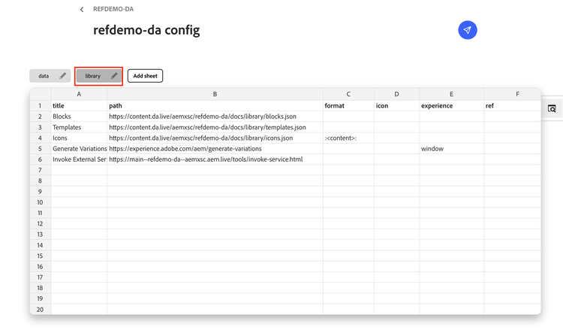Click the Blocks title cell

(79, 117)
